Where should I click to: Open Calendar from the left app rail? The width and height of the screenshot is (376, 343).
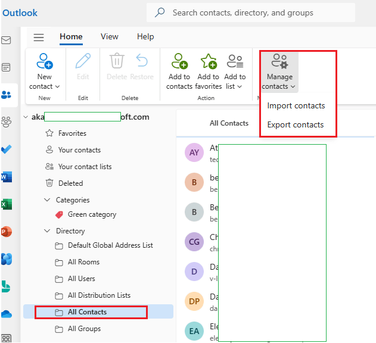pyautogui.click(x=6, y=67)
